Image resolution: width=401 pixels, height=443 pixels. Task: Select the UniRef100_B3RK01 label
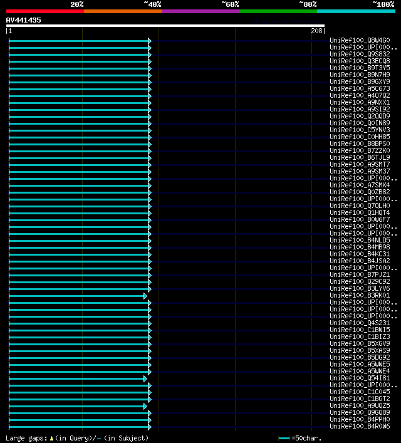[360, 295]
